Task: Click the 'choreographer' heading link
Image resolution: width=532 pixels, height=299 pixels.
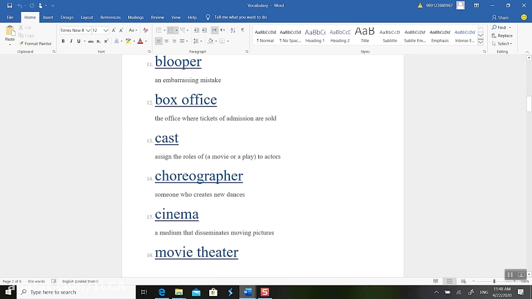Action: 199,176
